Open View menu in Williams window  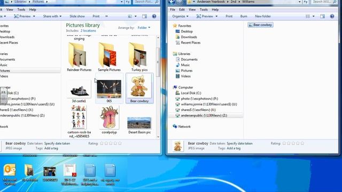click(x=192, y=10)
